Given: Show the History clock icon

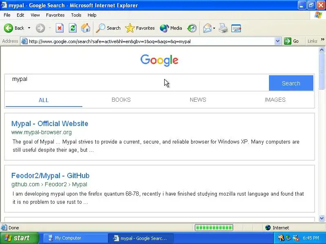Looking at the screenshot, I should (192, 28).
